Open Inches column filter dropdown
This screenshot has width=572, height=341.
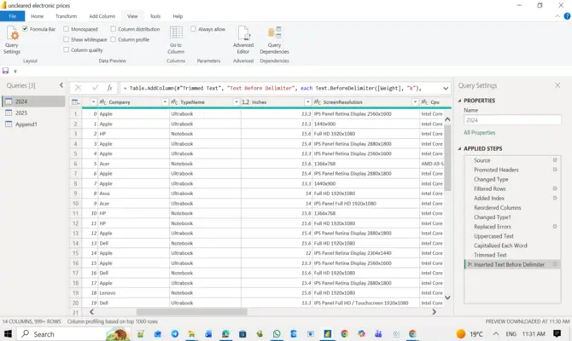tap(308, 102)
